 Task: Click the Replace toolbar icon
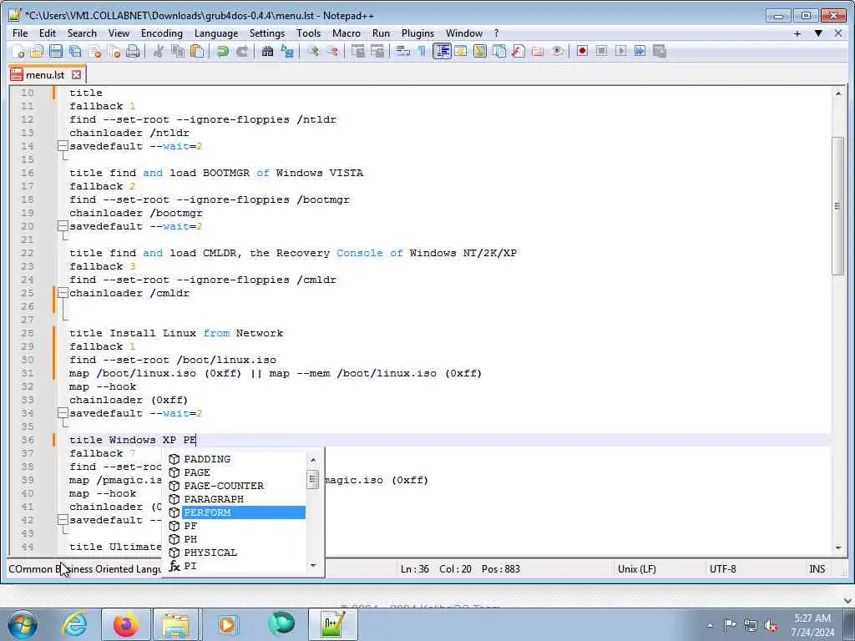click(x=287, y=51)
